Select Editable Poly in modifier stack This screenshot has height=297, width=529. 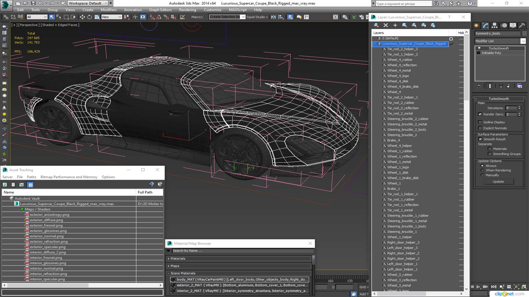pos(491,53)
